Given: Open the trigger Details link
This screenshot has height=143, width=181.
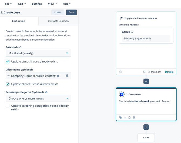Looking at the screenshot, I should [169, 72].
